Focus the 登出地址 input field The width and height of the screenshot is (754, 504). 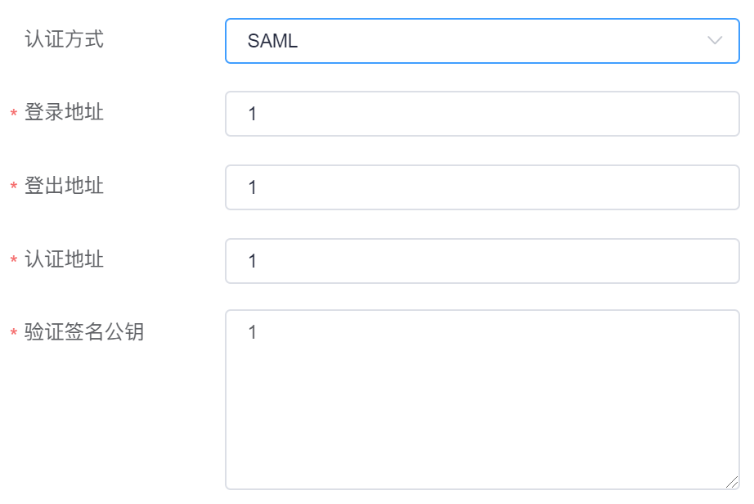(482, 187)
